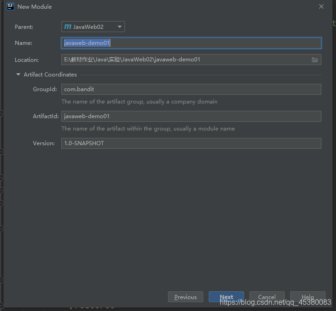Click the ArtifactId input field
Image resolution: width=336 pixels, height=311 pixels.
tap(191, 116)
